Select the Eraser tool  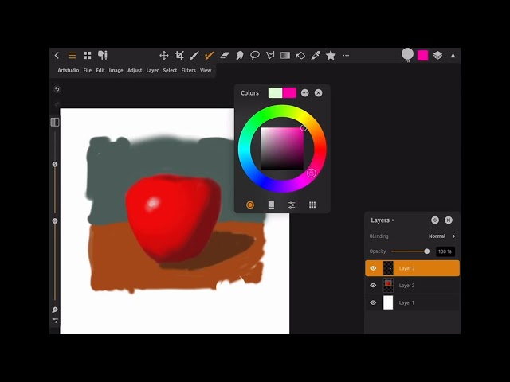pos(225,55)
